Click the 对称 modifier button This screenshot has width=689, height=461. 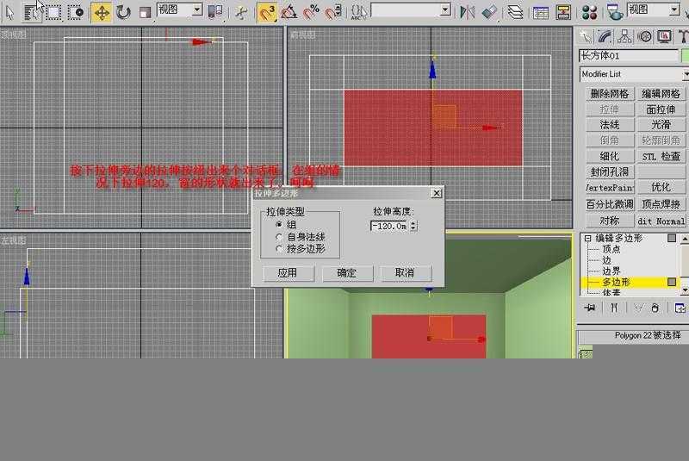click(x=610, y=221)
